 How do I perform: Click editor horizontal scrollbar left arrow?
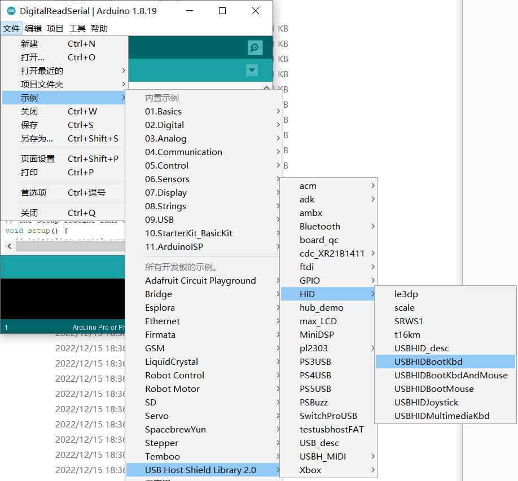click(9, 246)
